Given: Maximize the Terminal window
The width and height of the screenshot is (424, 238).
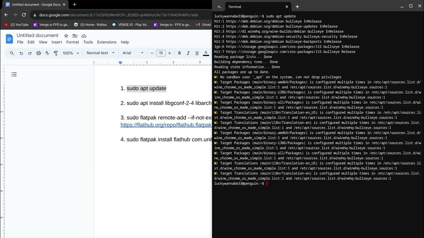Looking at the screenshot, I should (x=411, y=6).
